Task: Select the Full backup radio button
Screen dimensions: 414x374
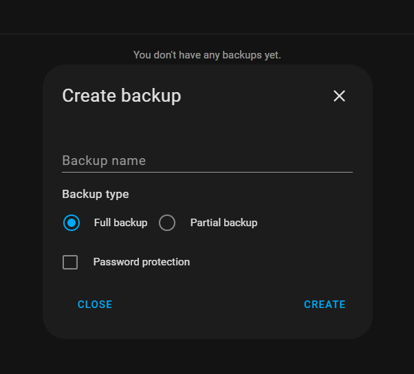Action: pos(72,223)
